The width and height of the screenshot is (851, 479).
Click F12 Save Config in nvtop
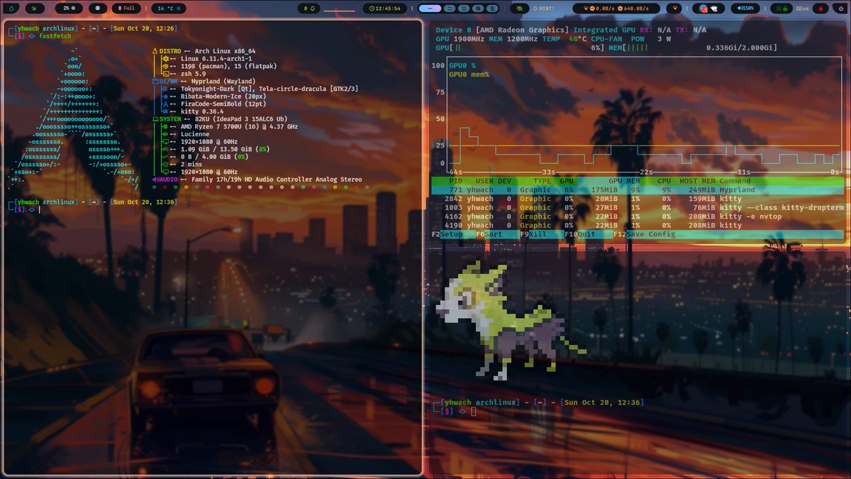point(645,234)
